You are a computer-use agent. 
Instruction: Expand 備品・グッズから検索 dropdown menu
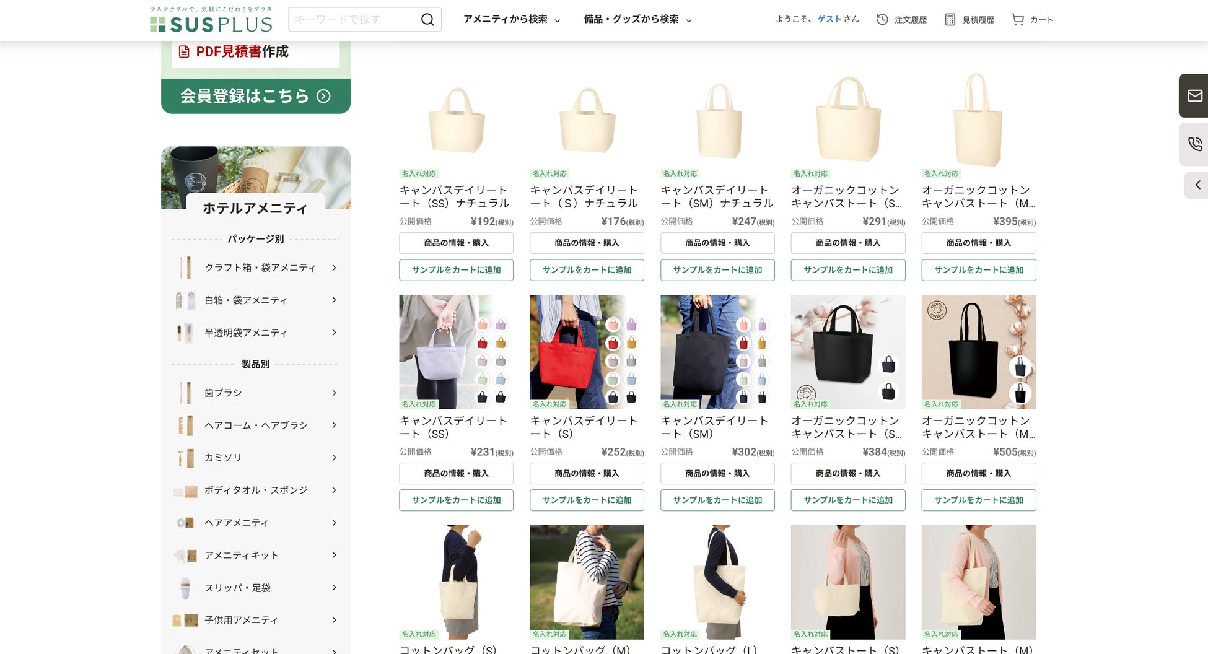tap(637, 19)
